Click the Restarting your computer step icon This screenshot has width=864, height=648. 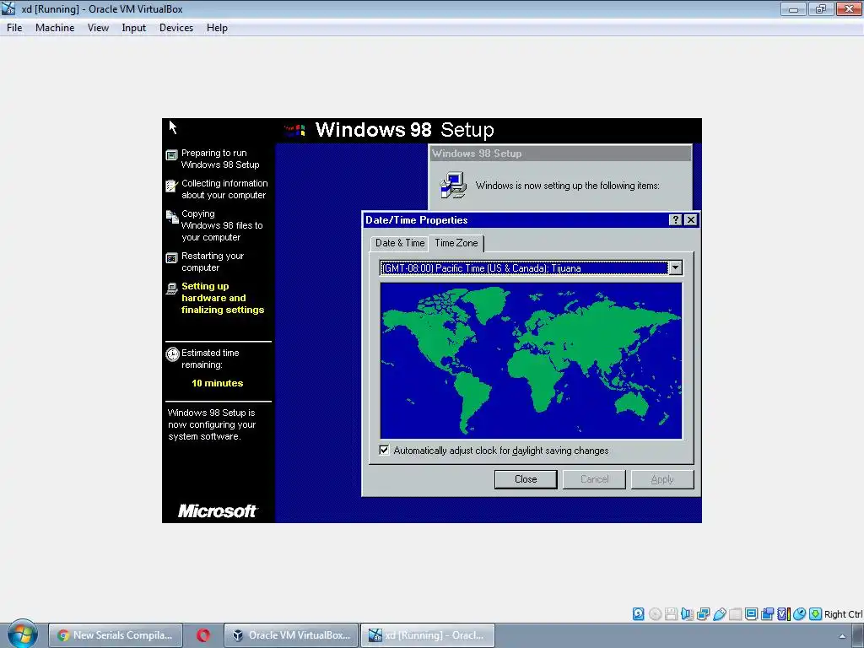172,258
